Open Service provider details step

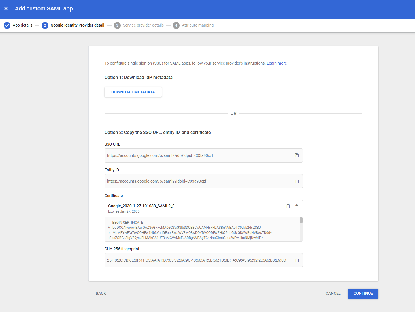point(143,25)
